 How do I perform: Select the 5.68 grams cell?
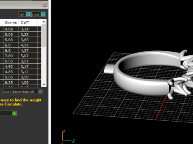(x=11, y=40)
